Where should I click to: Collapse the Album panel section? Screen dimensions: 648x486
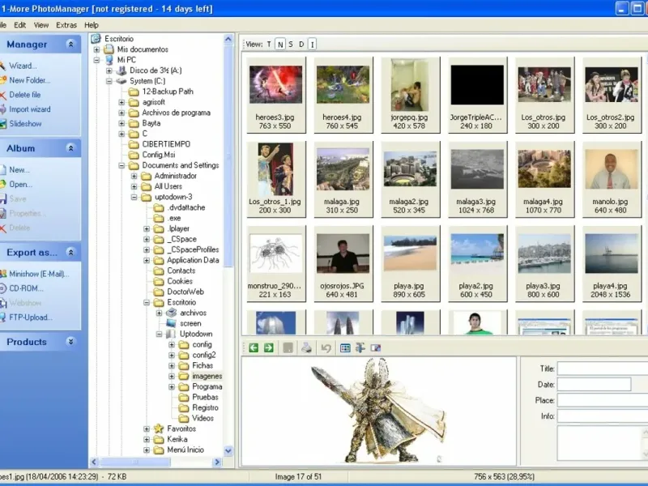(71, 149)
